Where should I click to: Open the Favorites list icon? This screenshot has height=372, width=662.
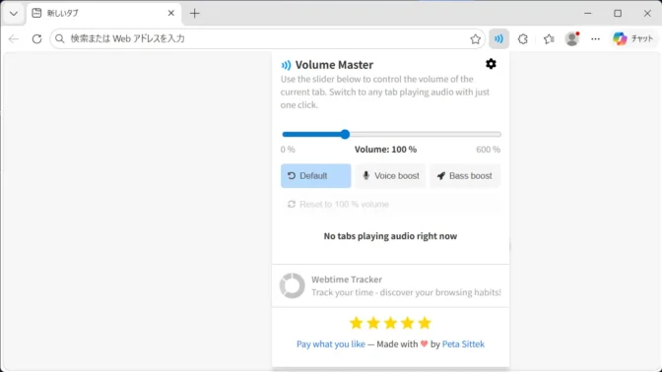pyautogui.click(x=549, y=38)
